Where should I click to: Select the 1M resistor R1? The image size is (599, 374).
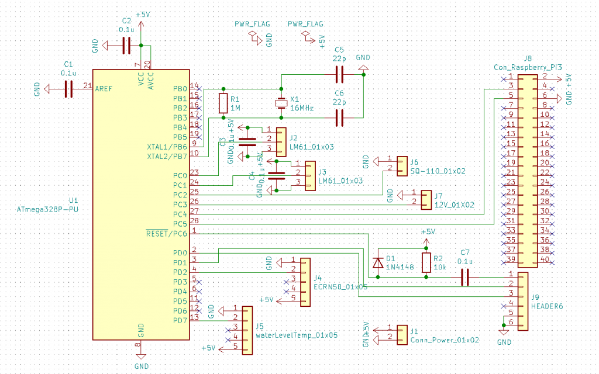pos(222,103)
